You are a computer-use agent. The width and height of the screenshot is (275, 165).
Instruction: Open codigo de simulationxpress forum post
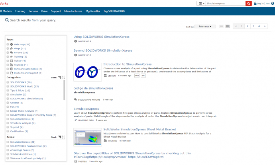93,88
